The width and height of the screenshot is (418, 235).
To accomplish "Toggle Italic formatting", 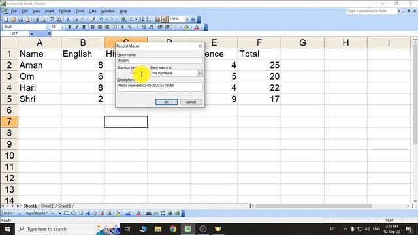I will (77, 27).
